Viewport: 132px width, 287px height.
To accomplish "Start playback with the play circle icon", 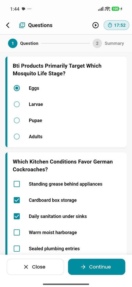I will click(x=95, y=25).
